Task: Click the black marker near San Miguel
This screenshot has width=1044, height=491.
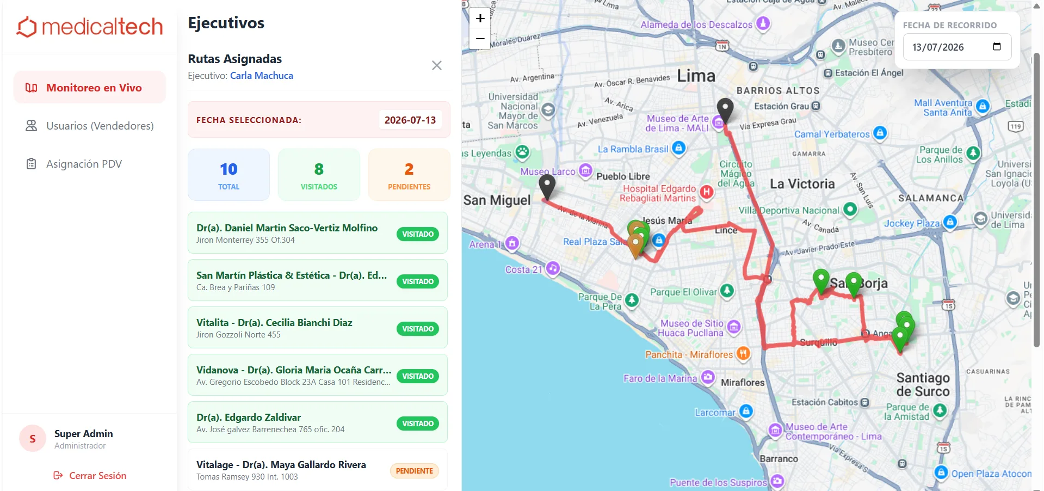Action: [x=547, y=188]
